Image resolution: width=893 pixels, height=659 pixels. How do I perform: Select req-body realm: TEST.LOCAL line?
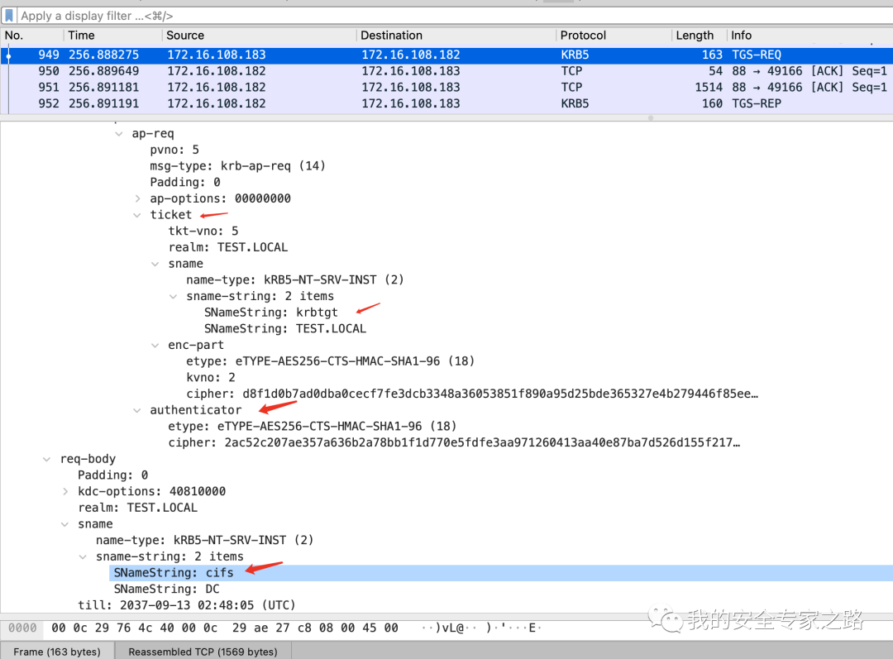pos(137,508)
